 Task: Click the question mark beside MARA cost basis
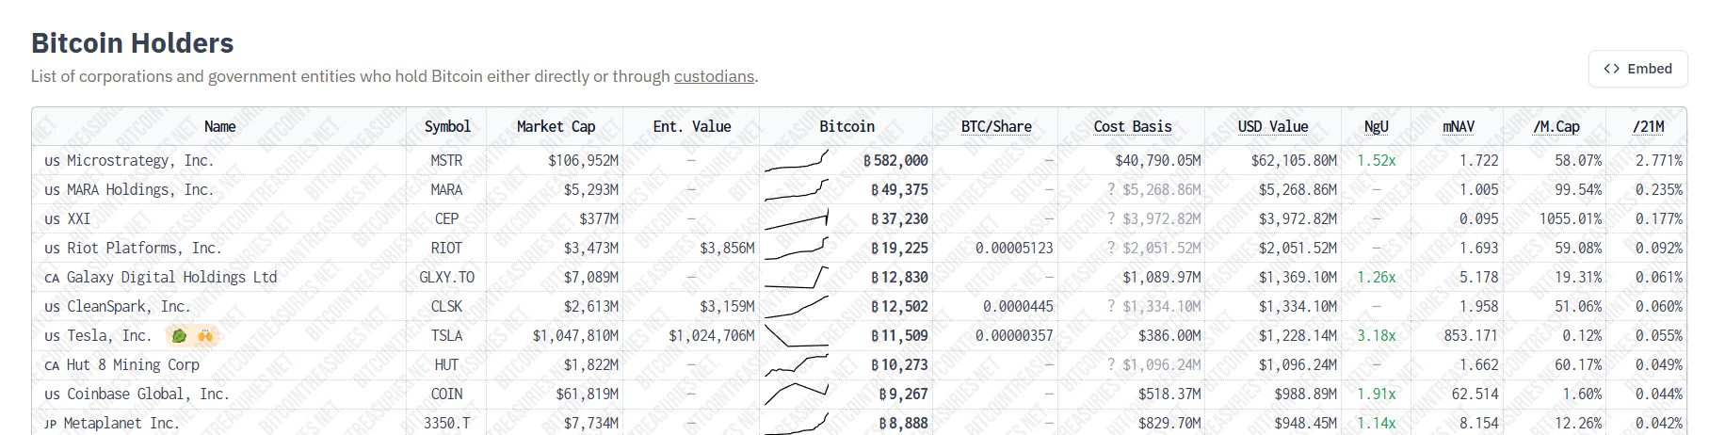(1112, 190)
